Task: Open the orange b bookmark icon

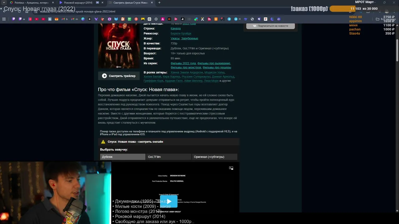Action: click(123, 19)
